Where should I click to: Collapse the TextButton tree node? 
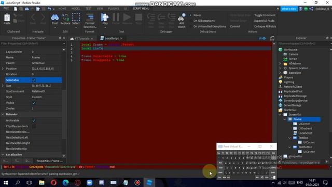[x=289, y=147]
